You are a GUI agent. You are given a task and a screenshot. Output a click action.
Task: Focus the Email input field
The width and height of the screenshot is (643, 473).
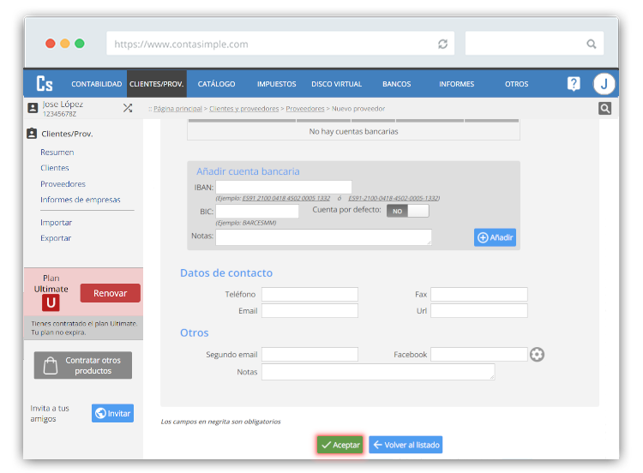tap(309, 311)
